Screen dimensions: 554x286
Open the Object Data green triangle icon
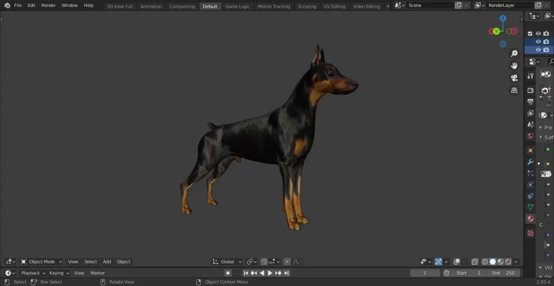click(530, 207)
